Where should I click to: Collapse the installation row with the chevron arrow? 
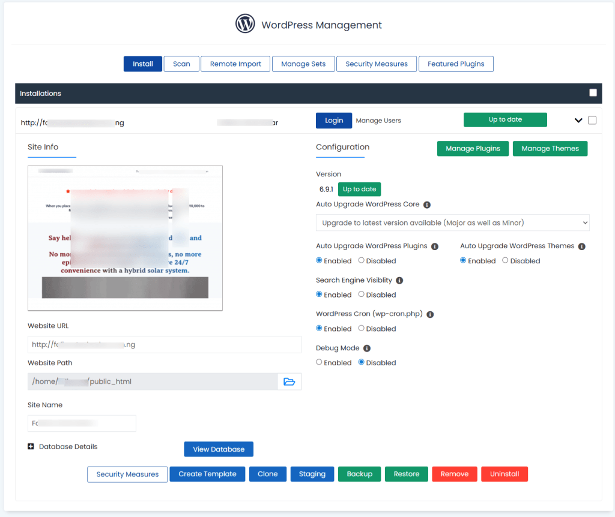click(x=578, y=120)
